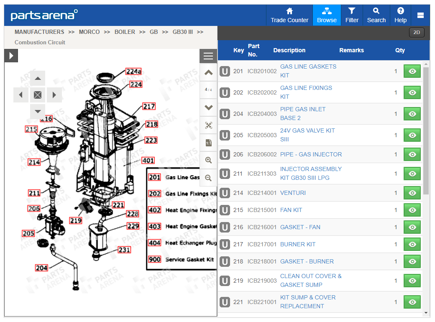This screenshot has height=322, width=435.
Task: Toggle visibility for part 216 Gasket Fan
Action: pyautogui.click(x=412, y=227)
